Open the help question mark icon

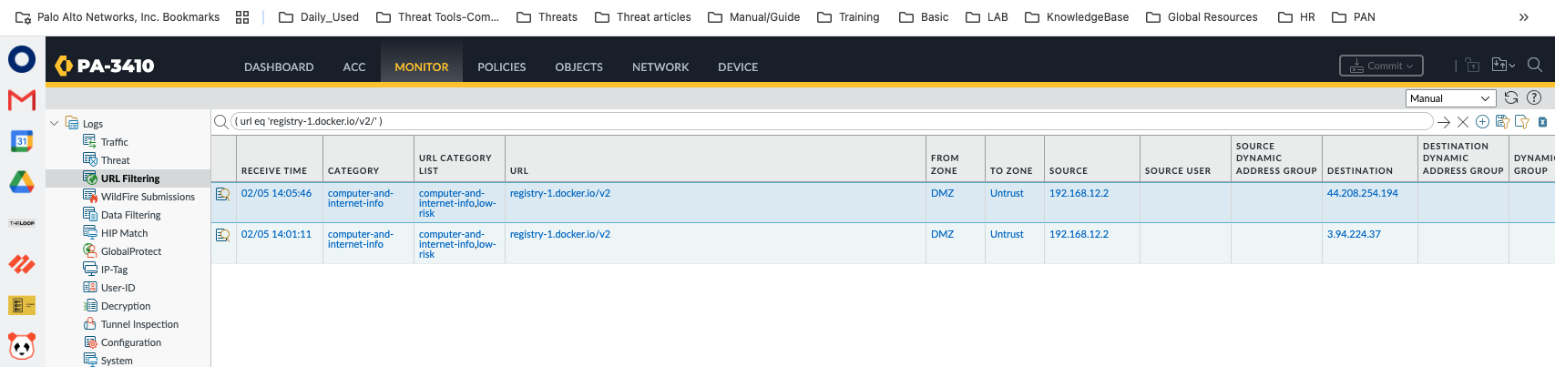click(1534, 98)
